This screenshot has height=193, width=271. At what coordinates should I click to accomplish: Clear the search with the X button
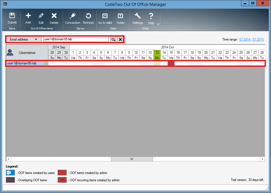(x=120, y=39)
